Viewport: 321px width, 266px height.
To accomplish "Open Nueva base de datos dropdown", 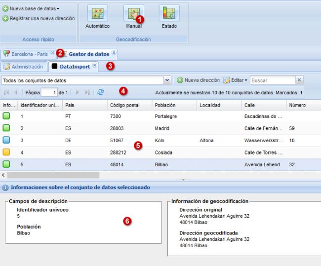I will [58, 9].
